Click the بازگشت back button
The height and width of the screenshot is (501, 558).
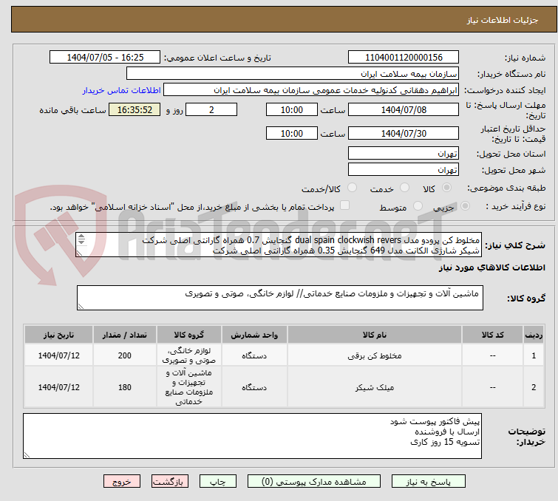tap(169, 482)
